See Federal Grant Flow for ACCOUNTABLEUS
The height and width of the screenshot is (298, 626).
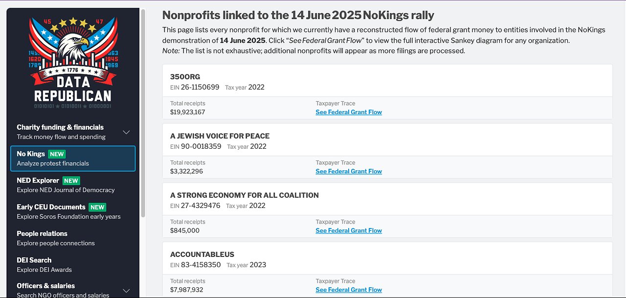point(349,290)
